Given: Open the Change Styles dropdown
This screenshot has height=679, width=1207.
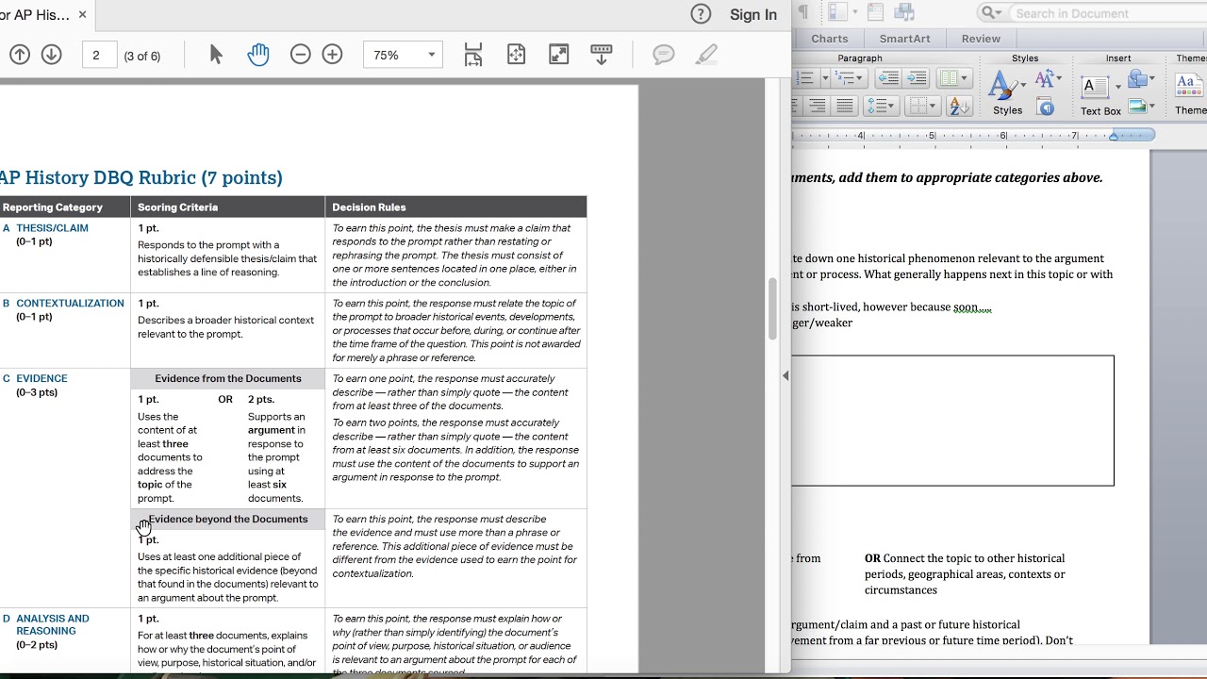Looking at the screenshot, I should 1047,79.
